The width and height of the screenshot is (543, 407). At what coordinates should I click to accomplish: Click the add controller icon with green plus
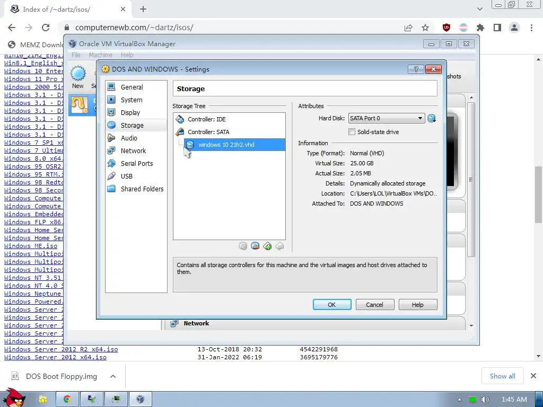(x=267, y=246)
